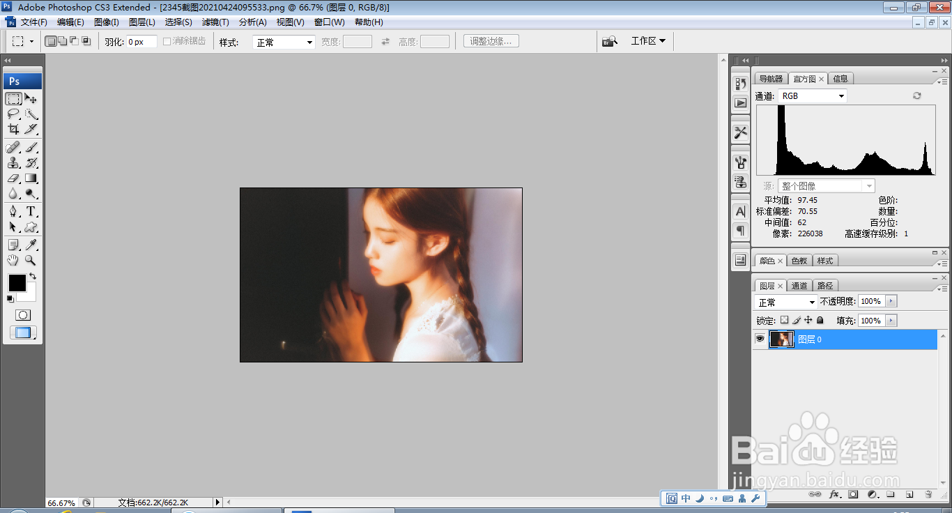The width and height of the screenshot is (952, 513).
Task: Open the 图像(I) menu
Action: tap(107, 22)
